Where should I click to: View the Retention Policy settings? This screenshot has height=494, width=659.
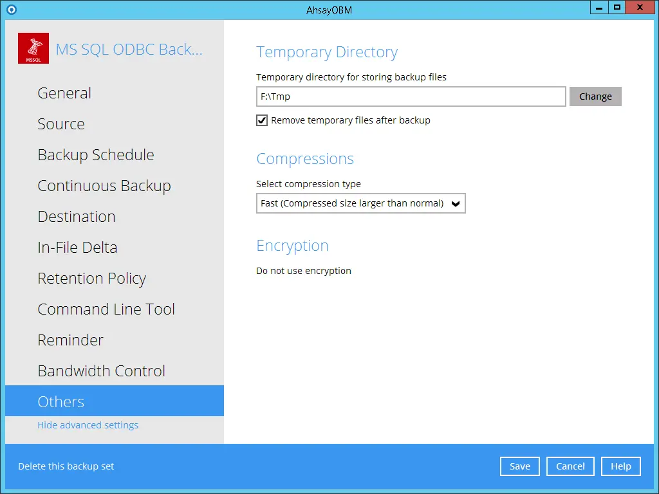click(x=91, y=278)
